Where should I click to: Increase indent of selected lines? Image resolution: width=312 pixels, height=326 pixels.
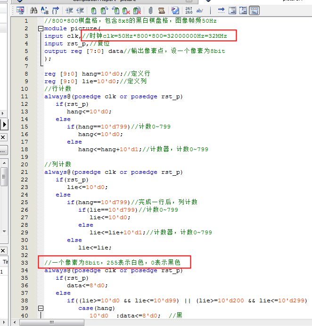coord(69,10)
